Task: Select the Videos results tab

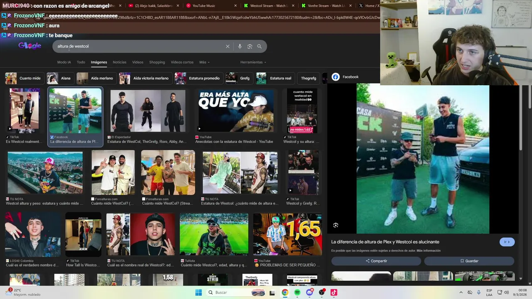Action: [138, 62]
